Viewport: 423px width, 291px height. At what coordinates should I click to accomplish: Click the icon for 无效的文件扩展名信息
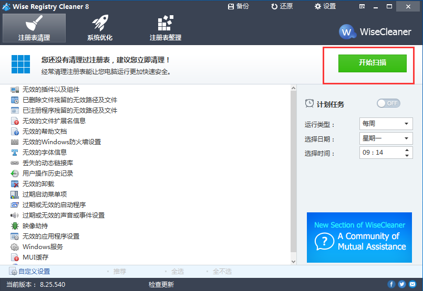[x=15, y=121]
